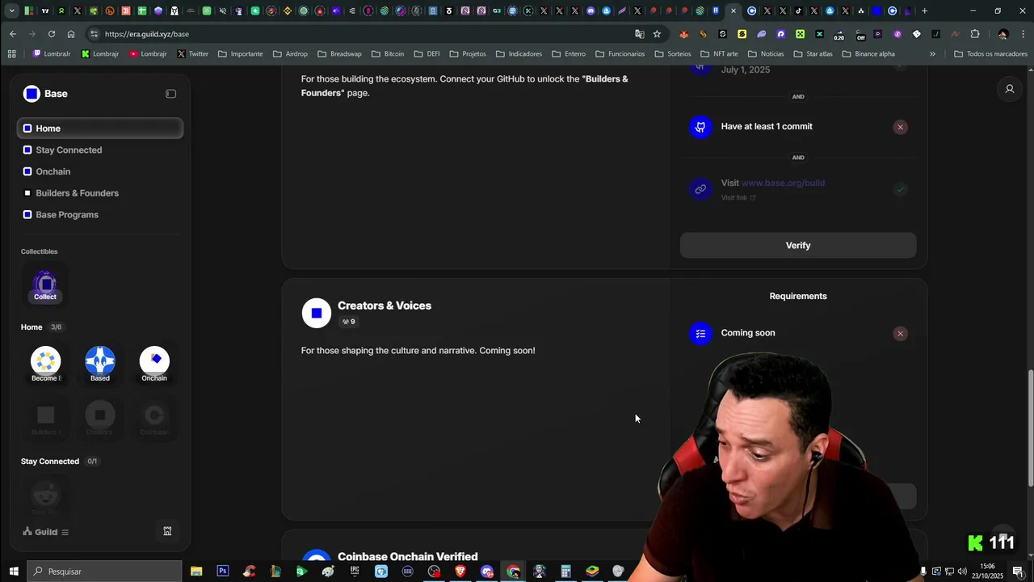Open the MetaMask fox extension icon
This screenshot has height=582, width=1034.
click(684, 34)
